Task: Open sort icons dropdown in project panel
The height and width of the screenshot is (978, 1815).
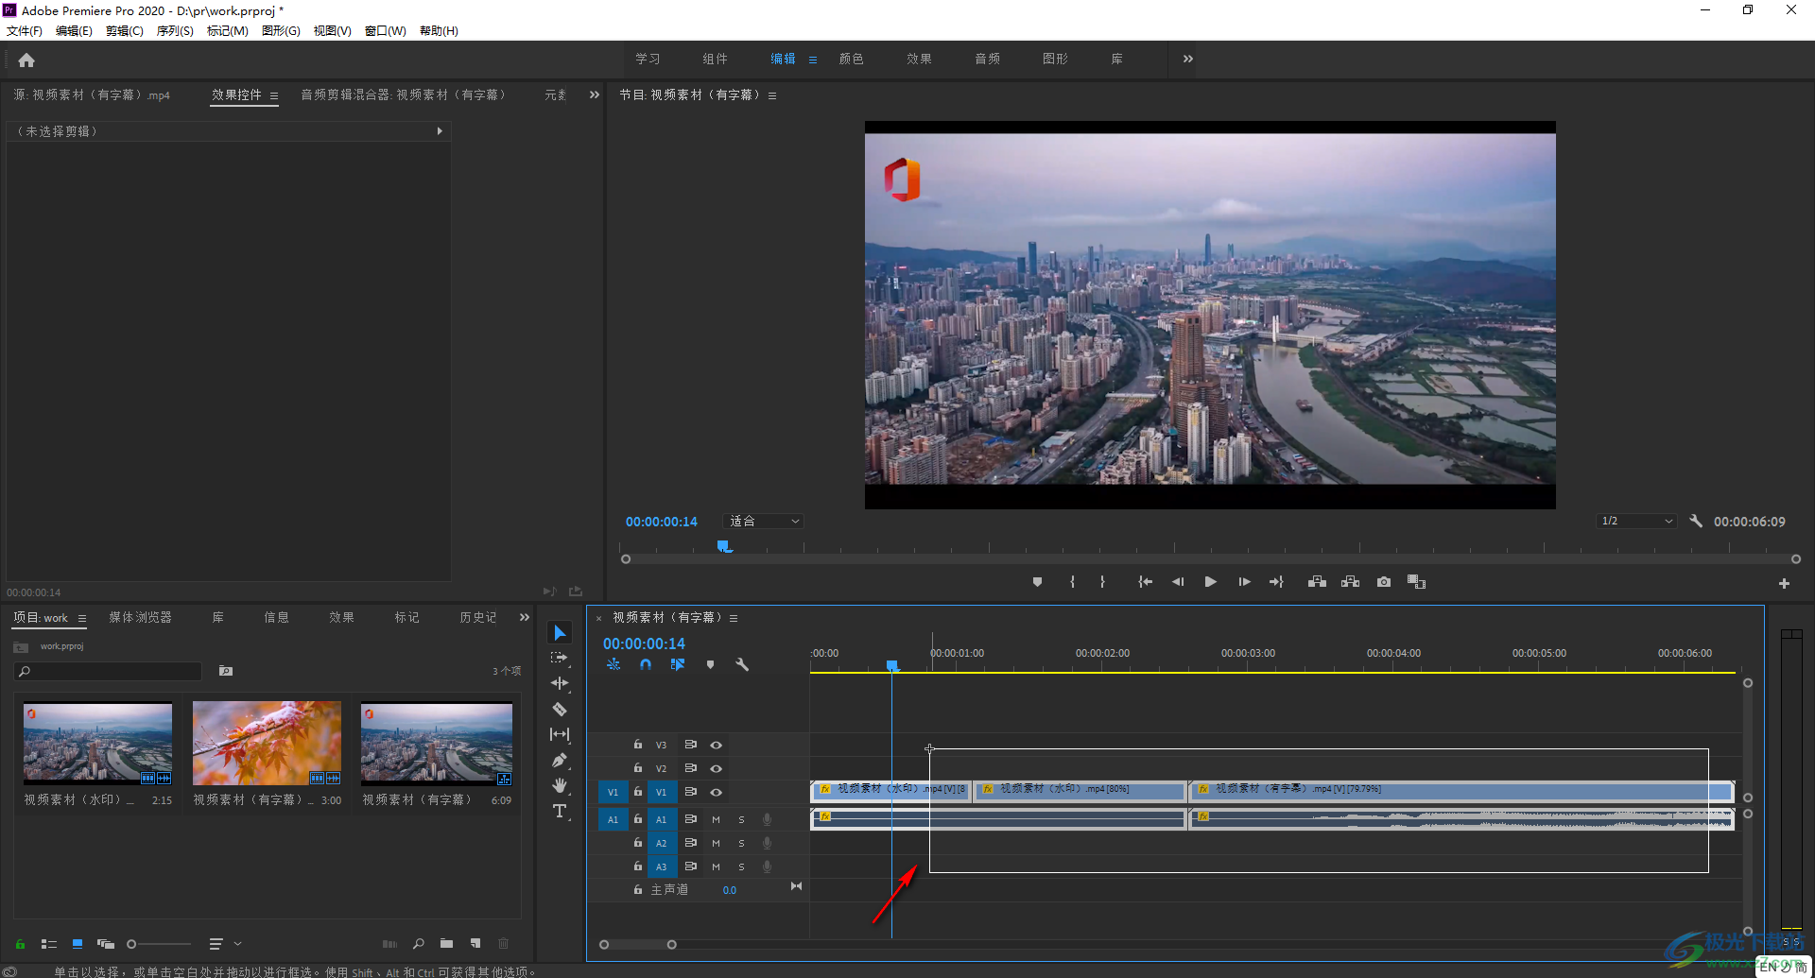Action: pos(225,944)
